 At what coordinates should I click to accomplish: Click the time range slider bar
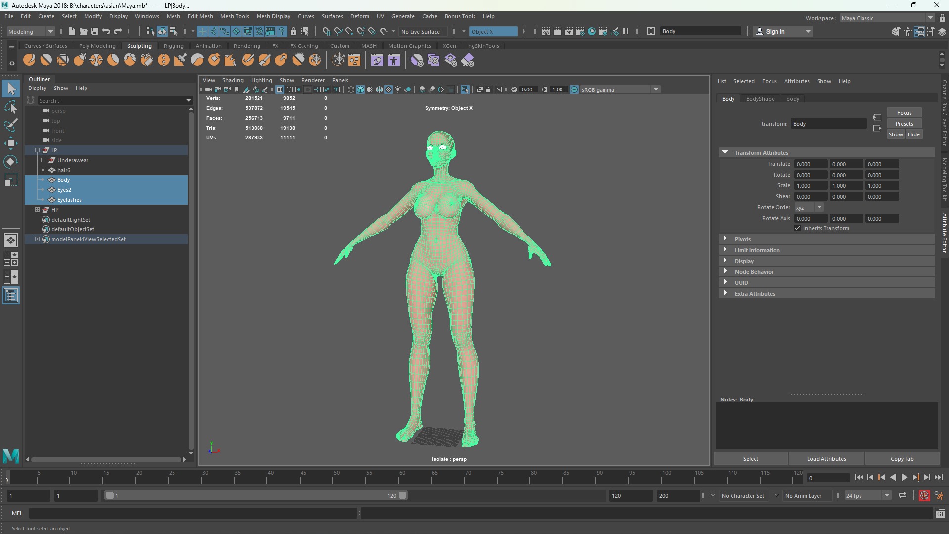[256, 495]
